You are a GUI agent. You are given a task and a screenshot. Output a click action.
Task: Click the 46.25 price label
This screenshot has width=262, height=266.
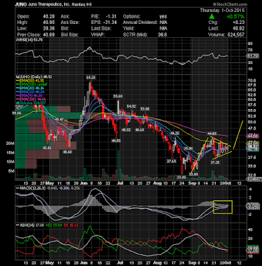175,133
